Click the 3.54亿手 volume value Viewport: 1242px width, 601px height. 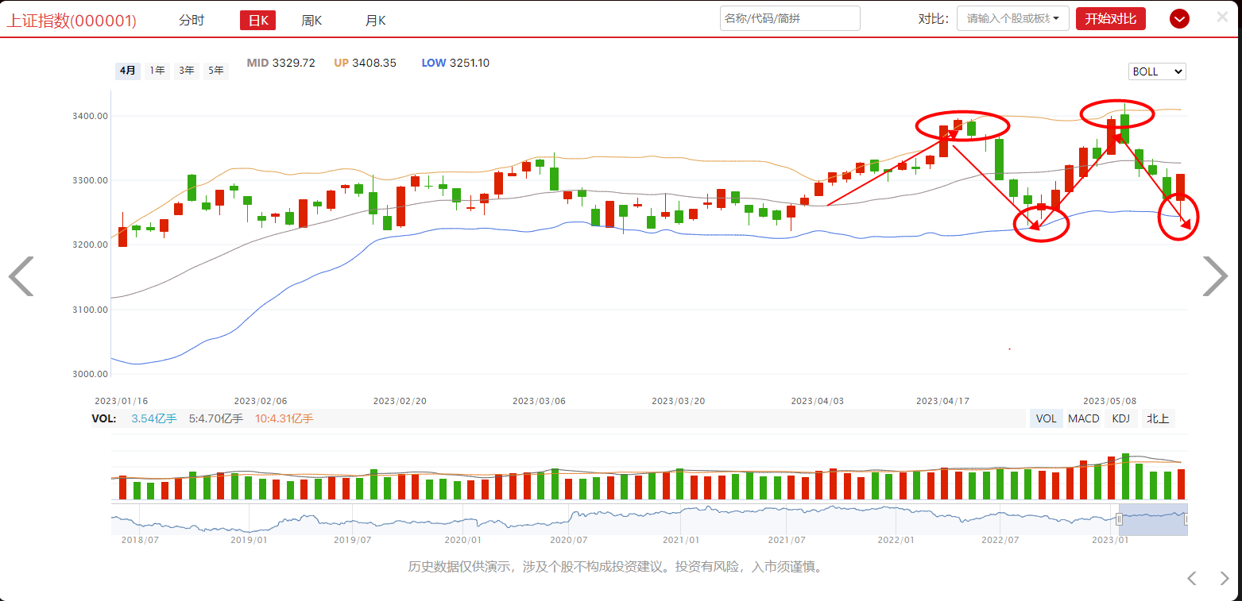(154, 418)
